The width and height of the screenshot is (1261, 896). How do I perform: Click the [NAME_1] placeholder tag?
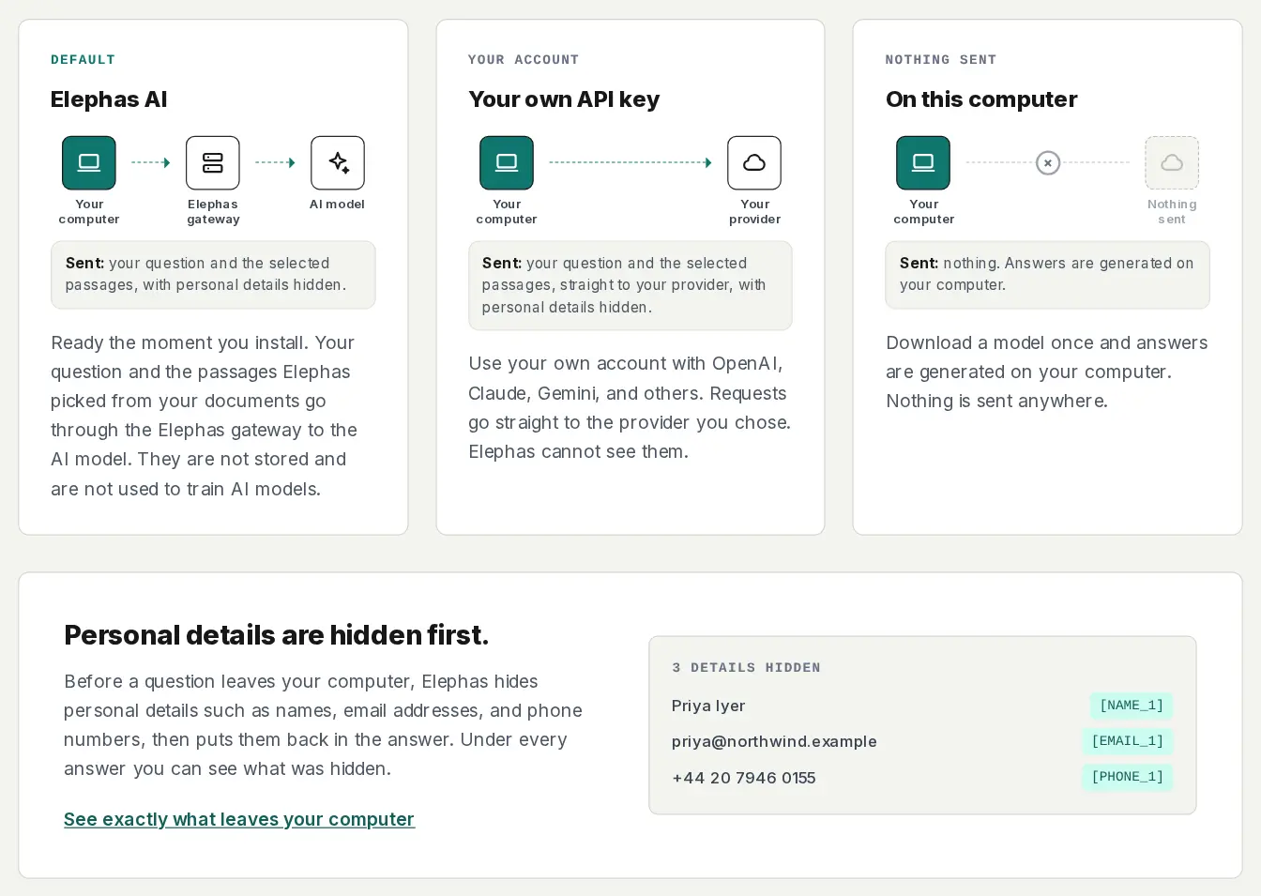click(x=1132, y=706)
